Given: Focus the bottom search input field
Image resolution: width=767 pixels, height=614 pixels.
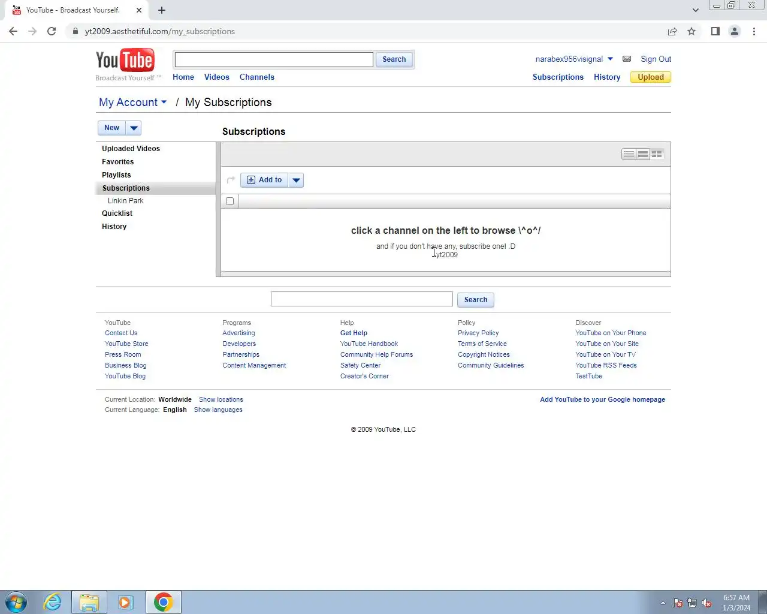Looking at the screenshot, I should (x=362, y=299).
